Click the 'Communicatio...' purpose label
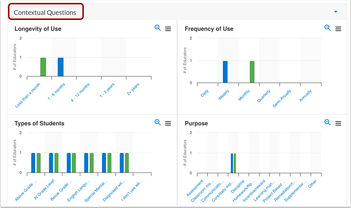Image resolution: width=351 pixels, height=208 pixels. (213, 191)
